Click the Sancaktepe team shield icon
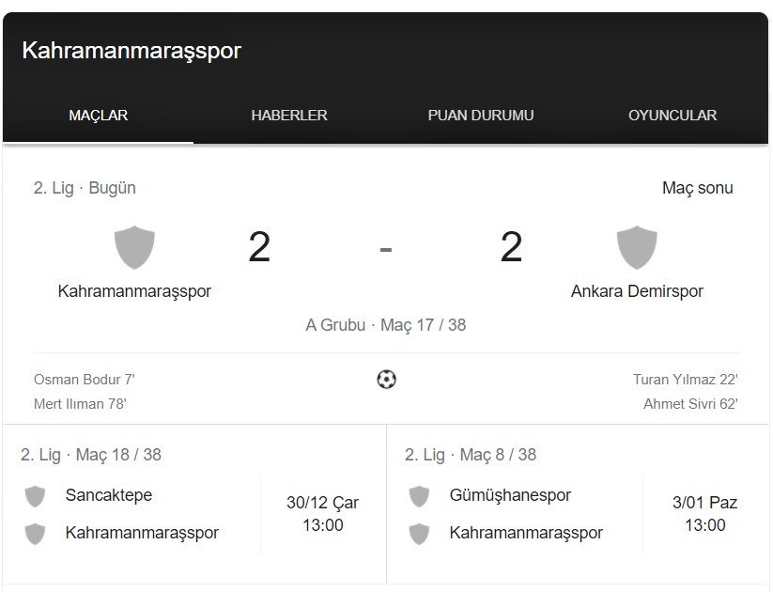This screenshot has width=773, height=592. [36, 496]
